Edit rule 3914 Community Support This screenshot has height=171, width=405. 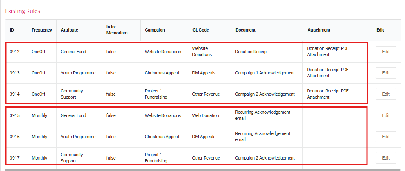point(386,94)
